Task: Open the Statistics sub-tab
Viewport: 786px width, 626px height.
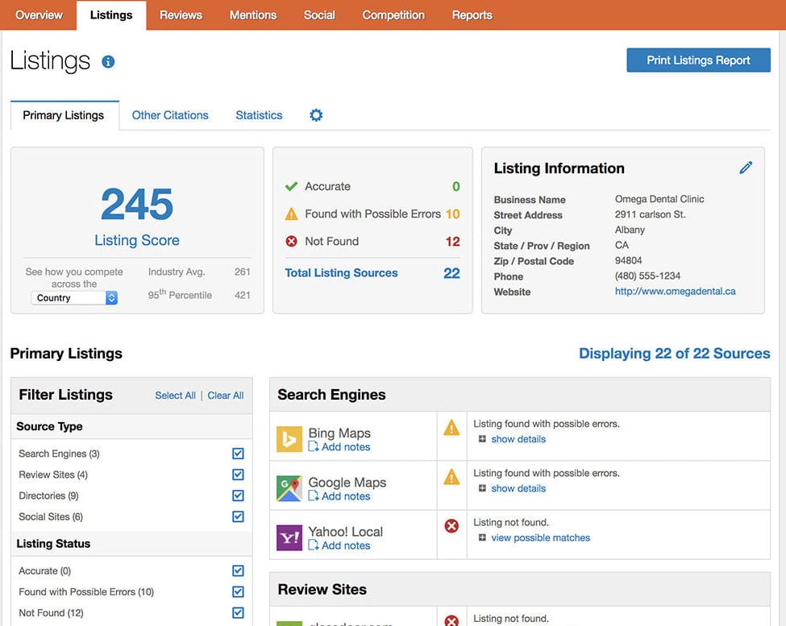Action: click(259, 115)
